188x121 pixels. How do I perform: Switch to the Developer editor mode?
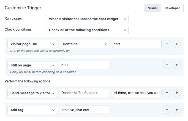coord(172,8)
